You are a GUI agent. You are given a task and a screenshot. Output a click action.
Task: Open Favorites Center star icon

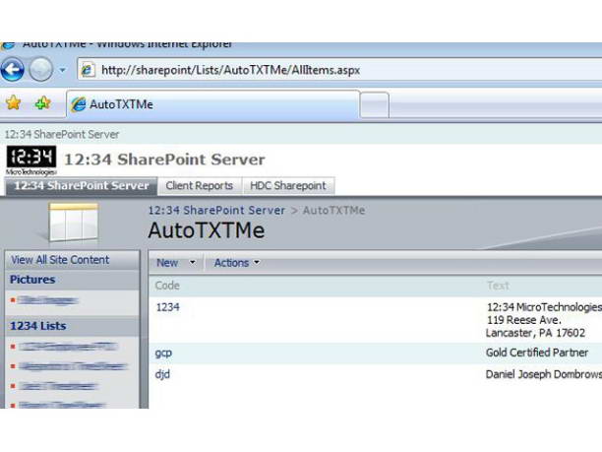(x=14, y=103)
